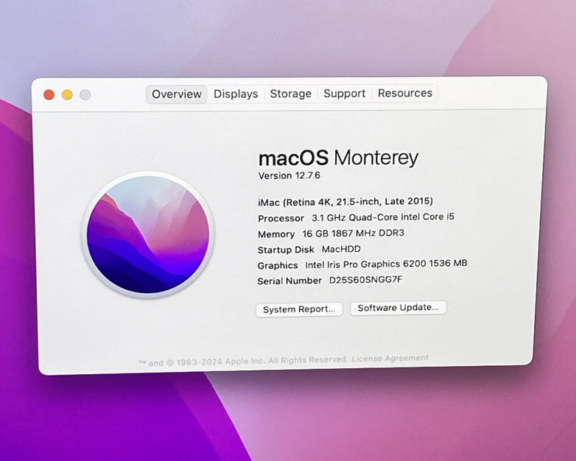Open the Resources tab
Screen dimensions: 576x461
(405, 93)
